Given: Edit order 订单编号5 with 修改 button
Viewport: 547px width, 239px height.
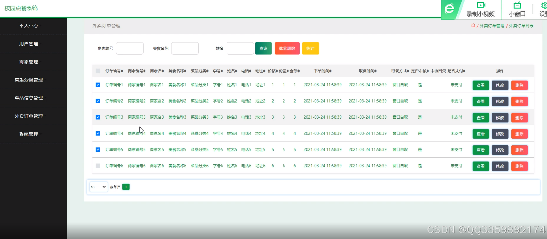Looking at the screenshot, I should (500, 150).
